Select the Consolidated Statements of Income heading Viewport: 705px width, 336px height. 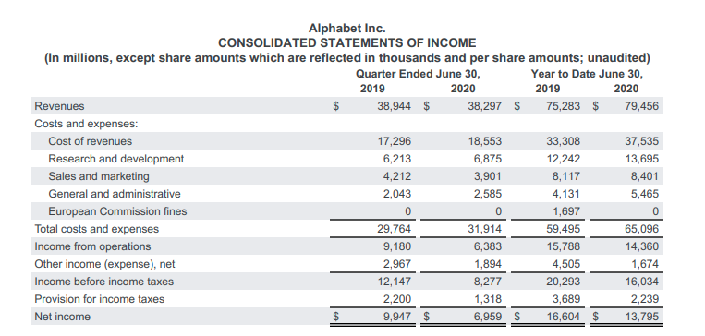[x=347, y=43]
